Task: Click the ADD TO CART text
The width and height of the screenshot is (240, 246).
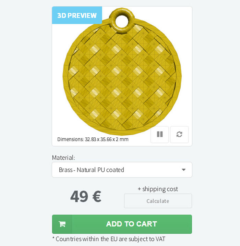Action: [131, 224]
